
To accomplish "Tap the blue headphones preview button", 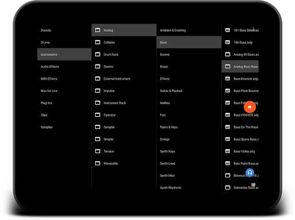I will [249, 173].
